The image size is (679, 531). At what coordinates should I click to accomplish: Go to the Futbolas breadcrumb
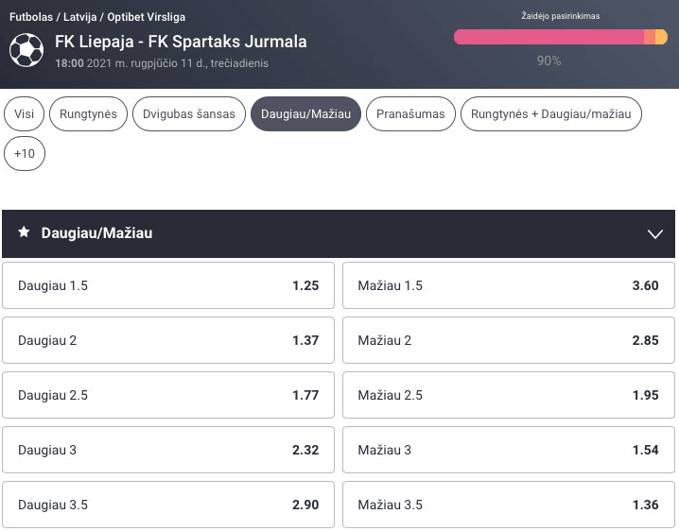[x=31, y=17]
